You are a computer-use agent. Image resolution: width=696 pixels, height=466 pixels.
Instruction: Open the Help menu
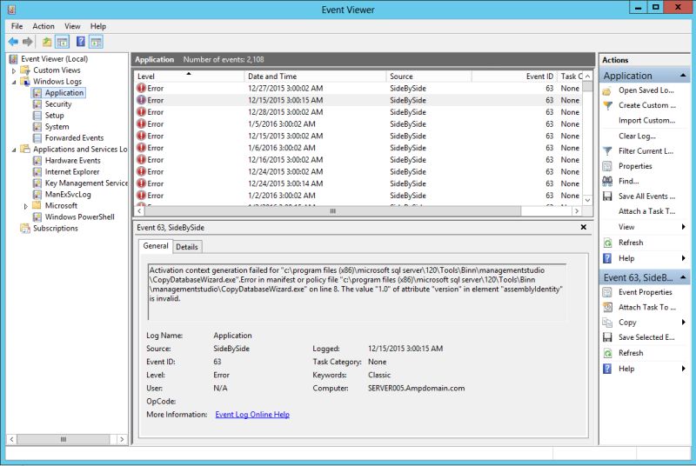coord(98,26)
